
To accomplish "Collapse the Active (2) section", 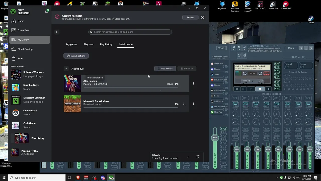I will click(66, 69).
